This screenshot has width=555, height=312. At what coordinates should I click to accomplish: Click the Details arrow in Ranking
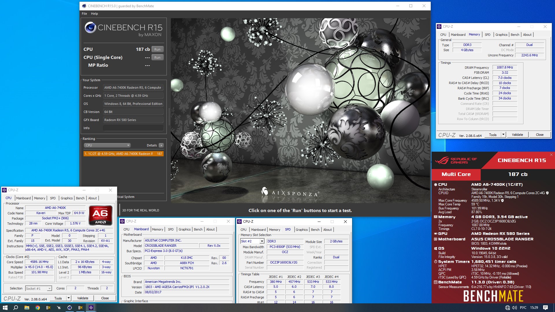coord(161,145)
